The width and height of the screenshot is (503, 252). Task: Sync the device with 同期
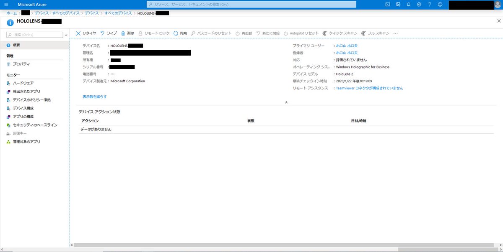pos(180,33)
